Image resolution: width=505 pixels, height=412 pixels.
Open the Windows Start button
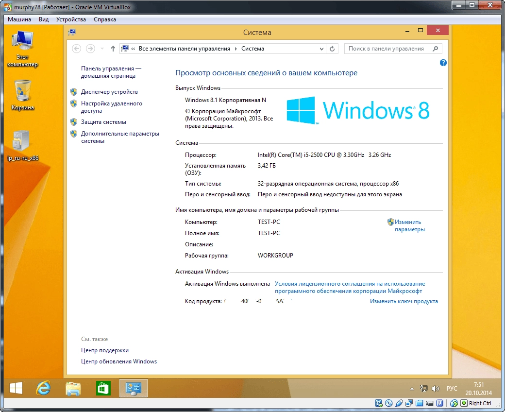coord(16,388)
